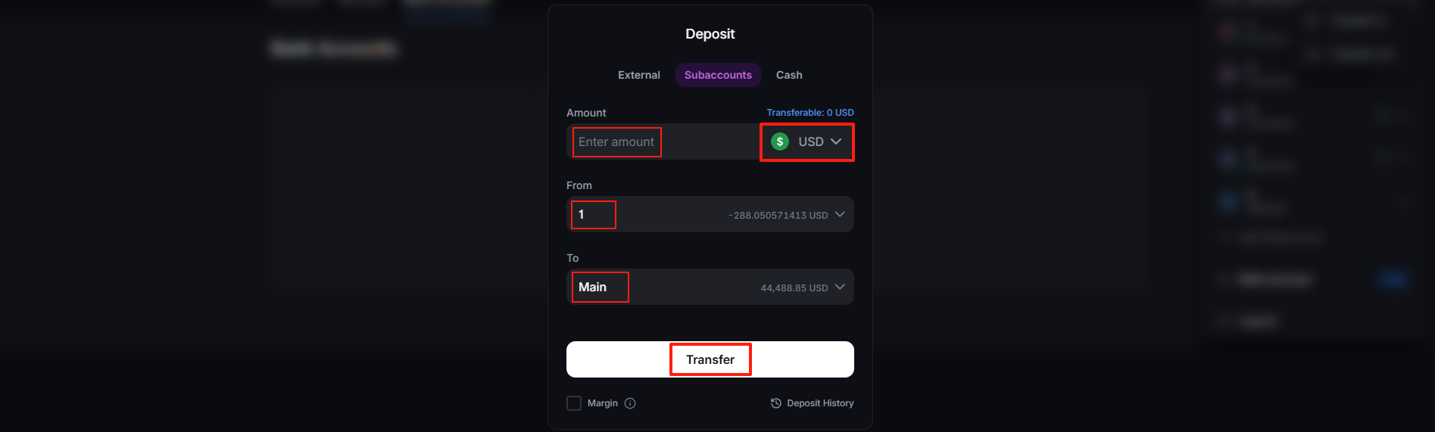
Task: Click the Enter amount input field
Action: pos(616,142)
